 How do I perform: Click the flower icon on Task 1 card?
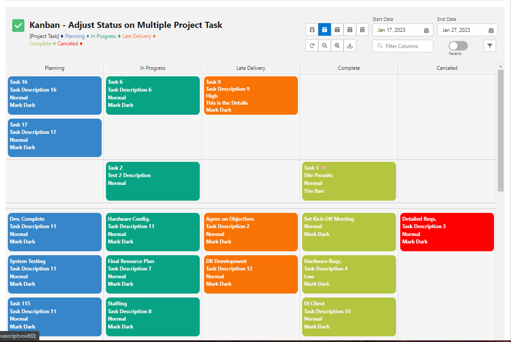tap(323, 168)
